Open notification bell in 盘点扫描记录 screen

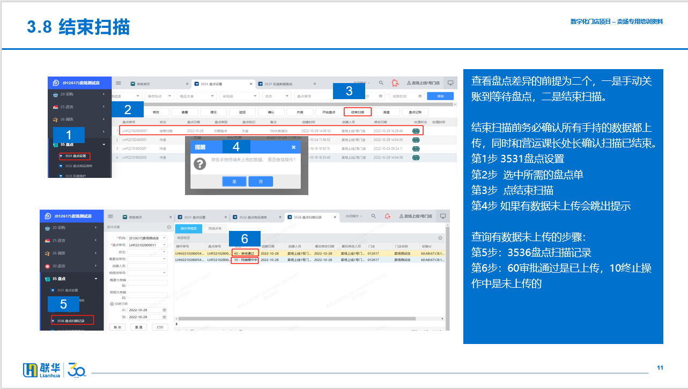[388, 216]
